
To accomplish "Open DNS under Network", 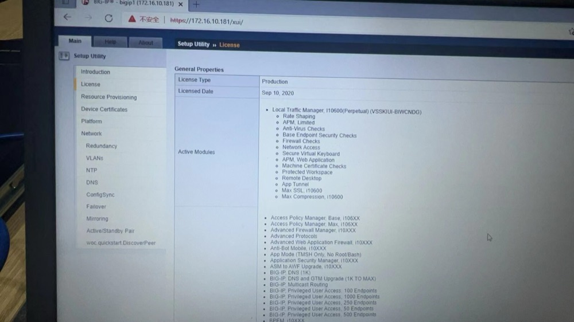I will (x=92, y=182).
